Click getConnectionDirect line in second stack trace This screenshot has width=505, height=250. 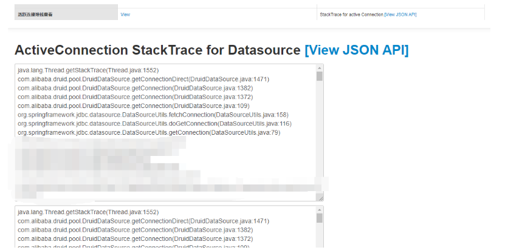(143, 221)
